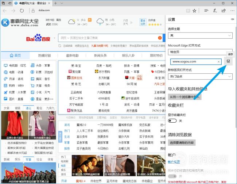The width and height of the screenshot is (237, 184).
Task: Click set tabs aside icon
Action: click(10, 3)
